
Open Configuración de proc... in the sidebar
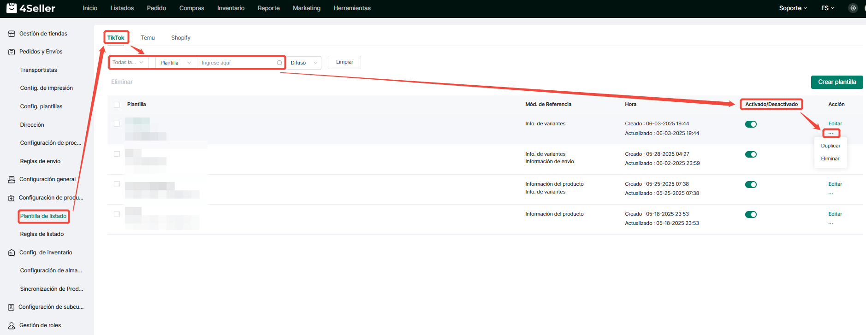[51, 143]
